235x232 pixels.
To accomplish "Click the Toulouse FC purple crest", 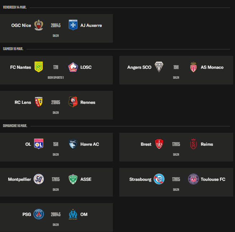I will [193, 179].
